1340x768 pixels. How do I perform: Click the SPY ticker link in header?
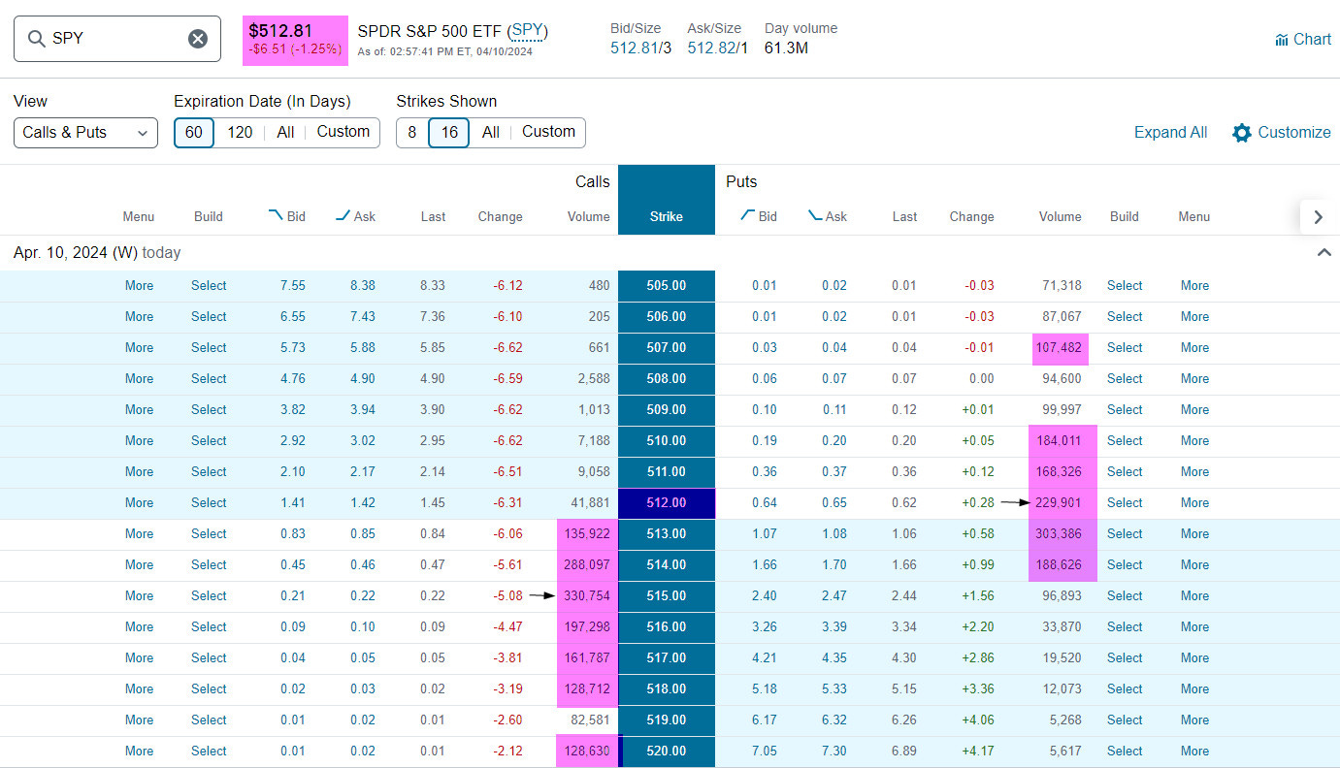pos(528,31)
